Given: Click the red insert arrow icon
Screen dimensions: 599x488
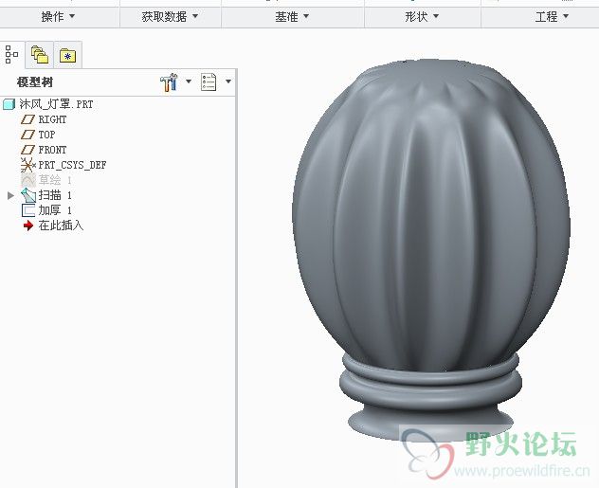Looking at the screenshot, I should pos(28,226).
